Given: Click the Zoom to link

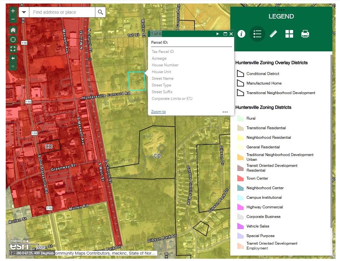Looking at the screenshot, I should coord(158,112).
